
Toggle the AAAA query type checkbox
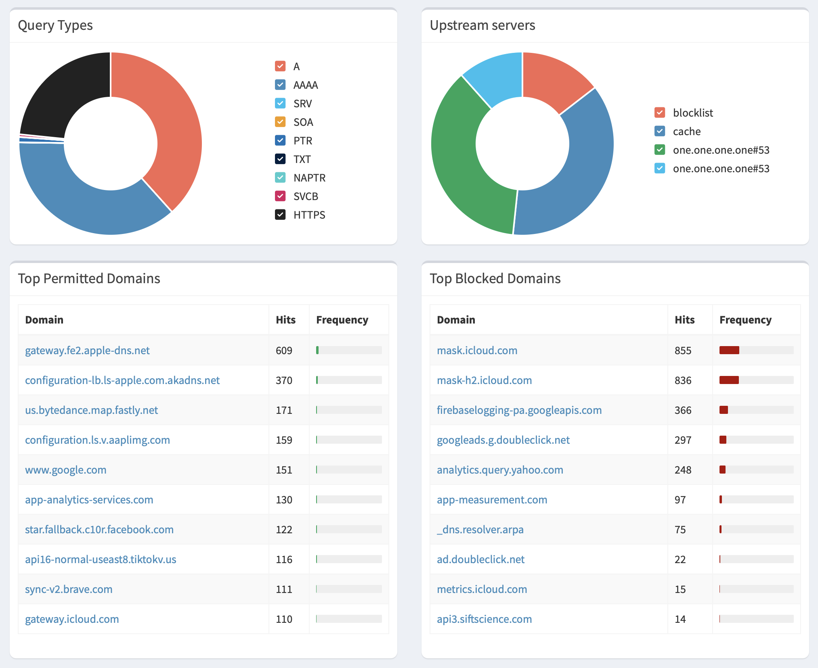coord(280,85)
